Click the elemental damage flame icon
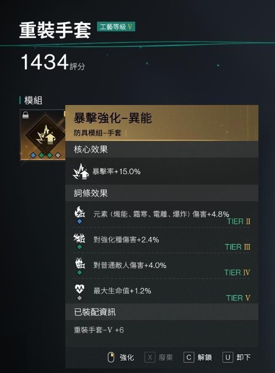 point(80,212)
